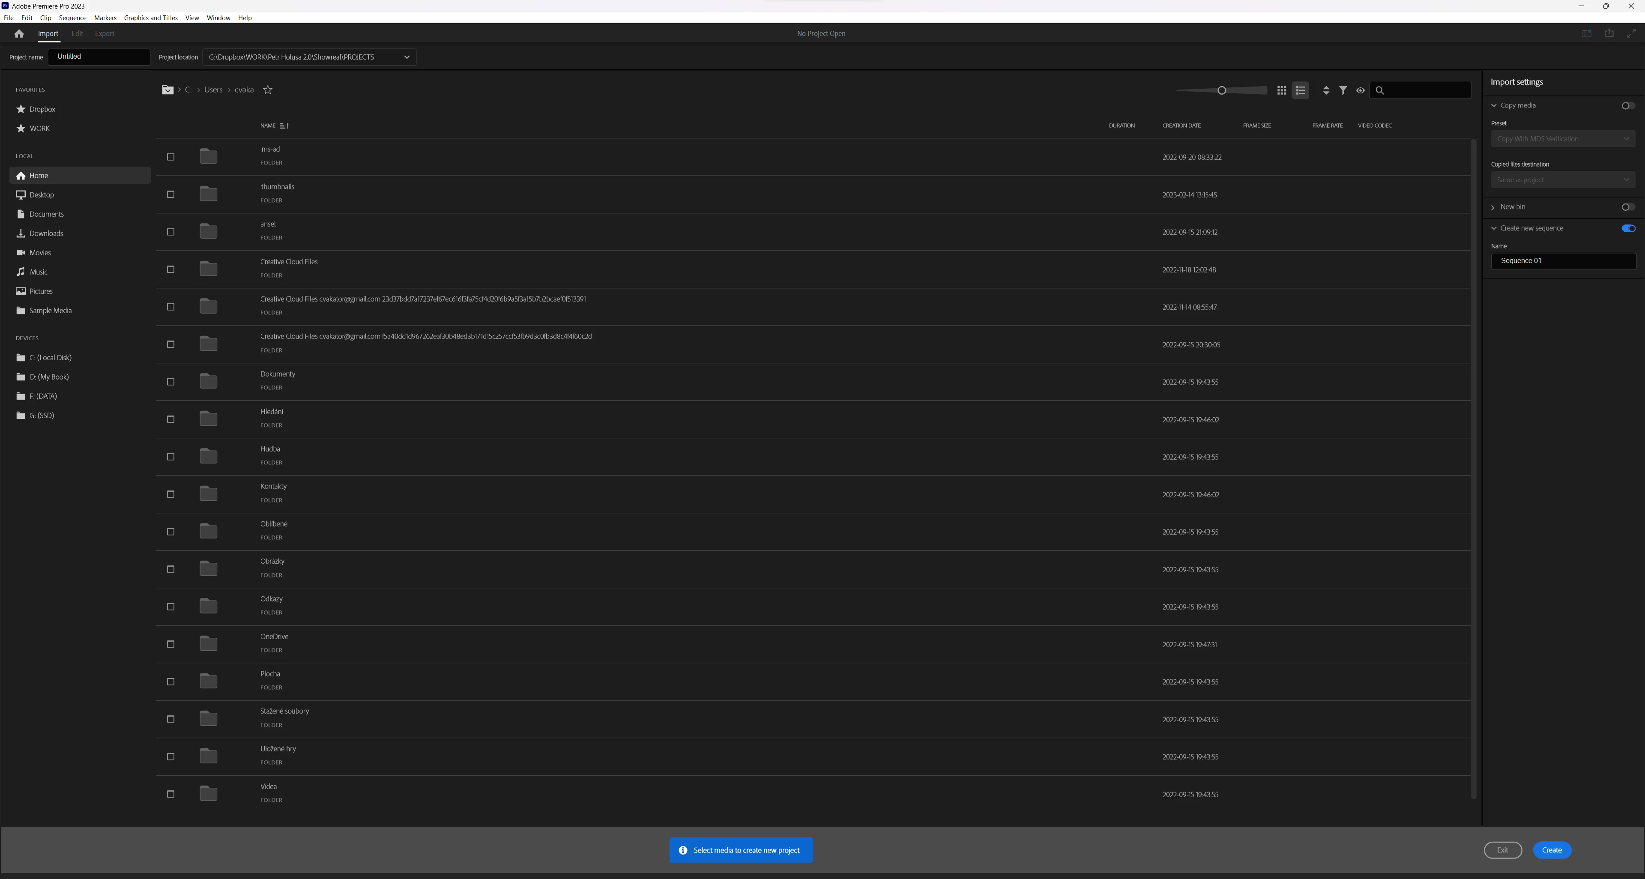Switch to the Export tab
Screen dimensions: 1645x879
point(104,34)
